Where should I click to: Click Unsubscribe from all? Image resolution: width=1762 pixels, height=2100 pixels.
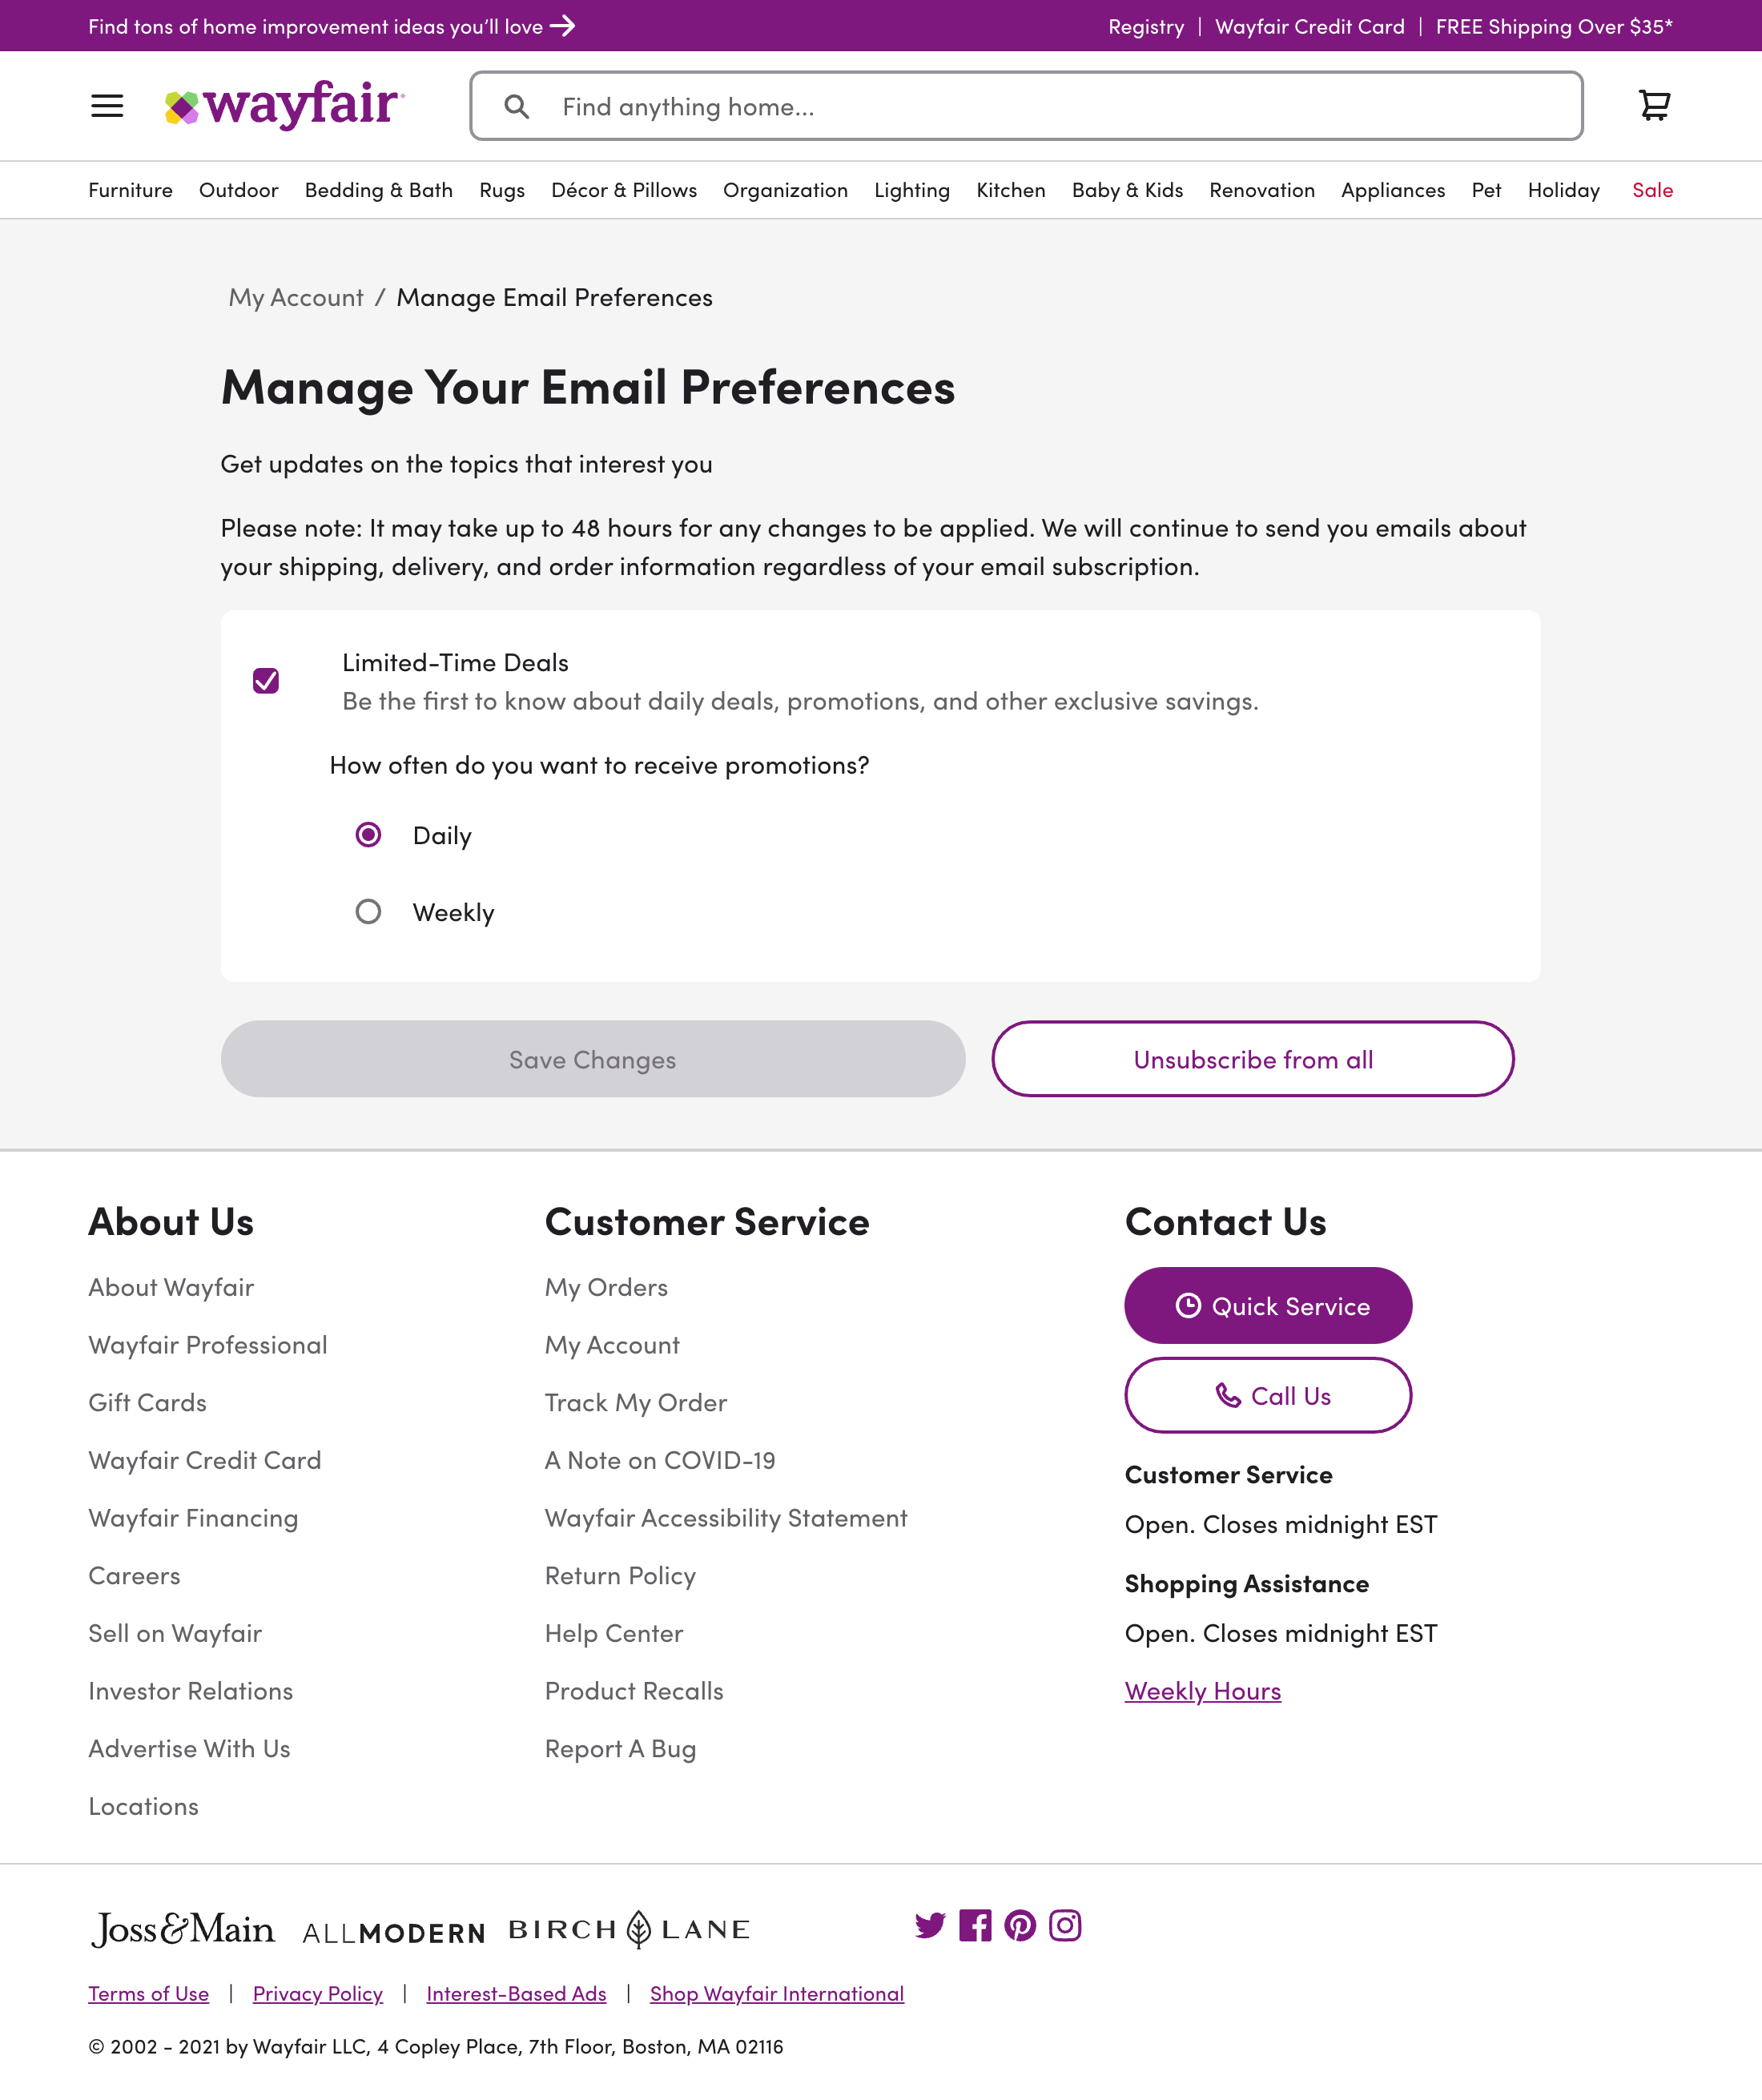pos(1252,1059)
